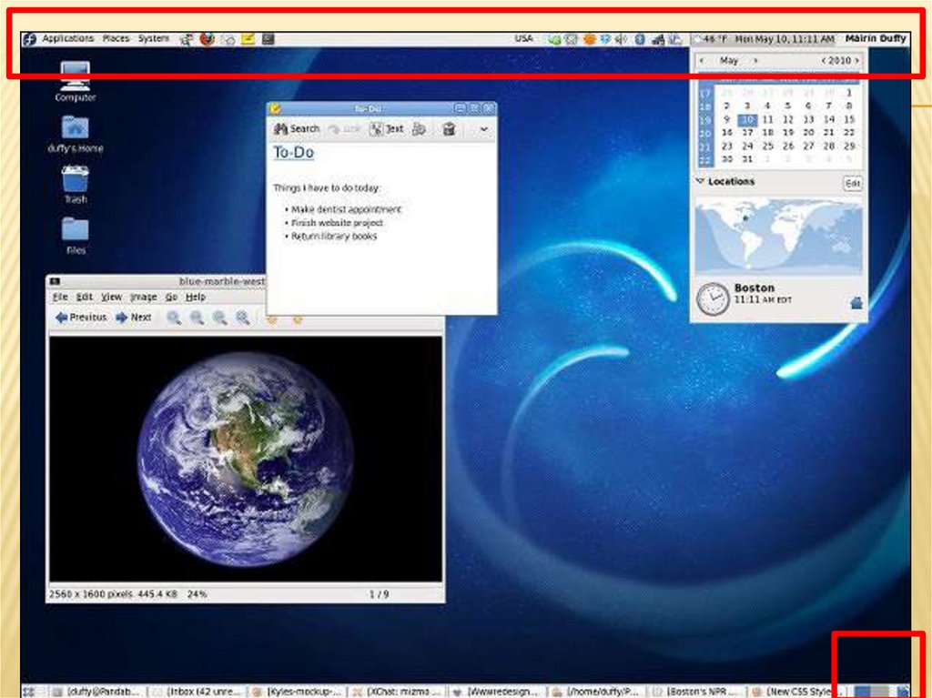Open the System menu
Image resolution: width=932 pixels, height=698 pixels.
(x=154, y=38)
